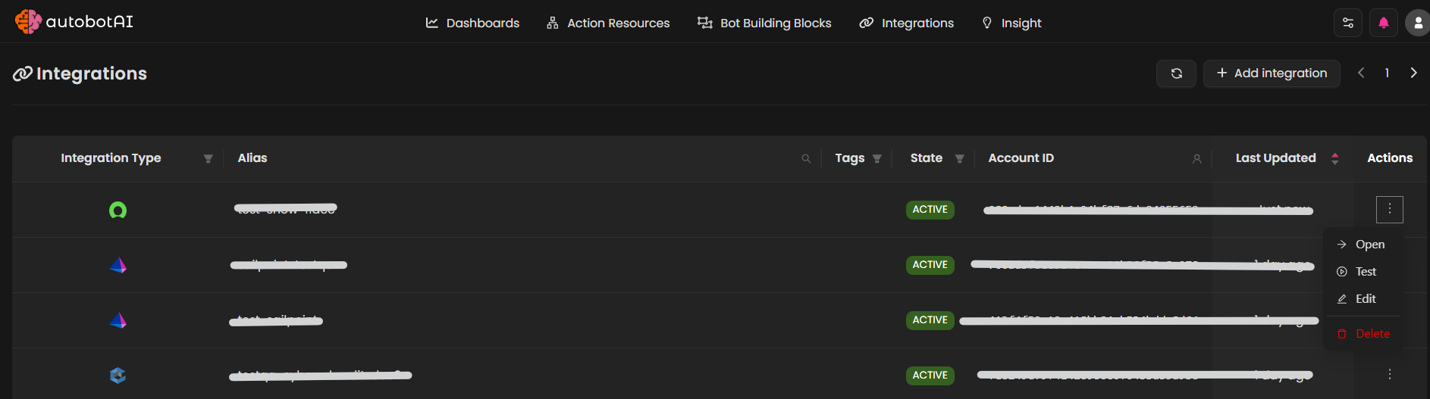This screenshot has height=399, width=1430.
Task: Open actions menu for the fourth row
Action: [x=1389, y=374]
